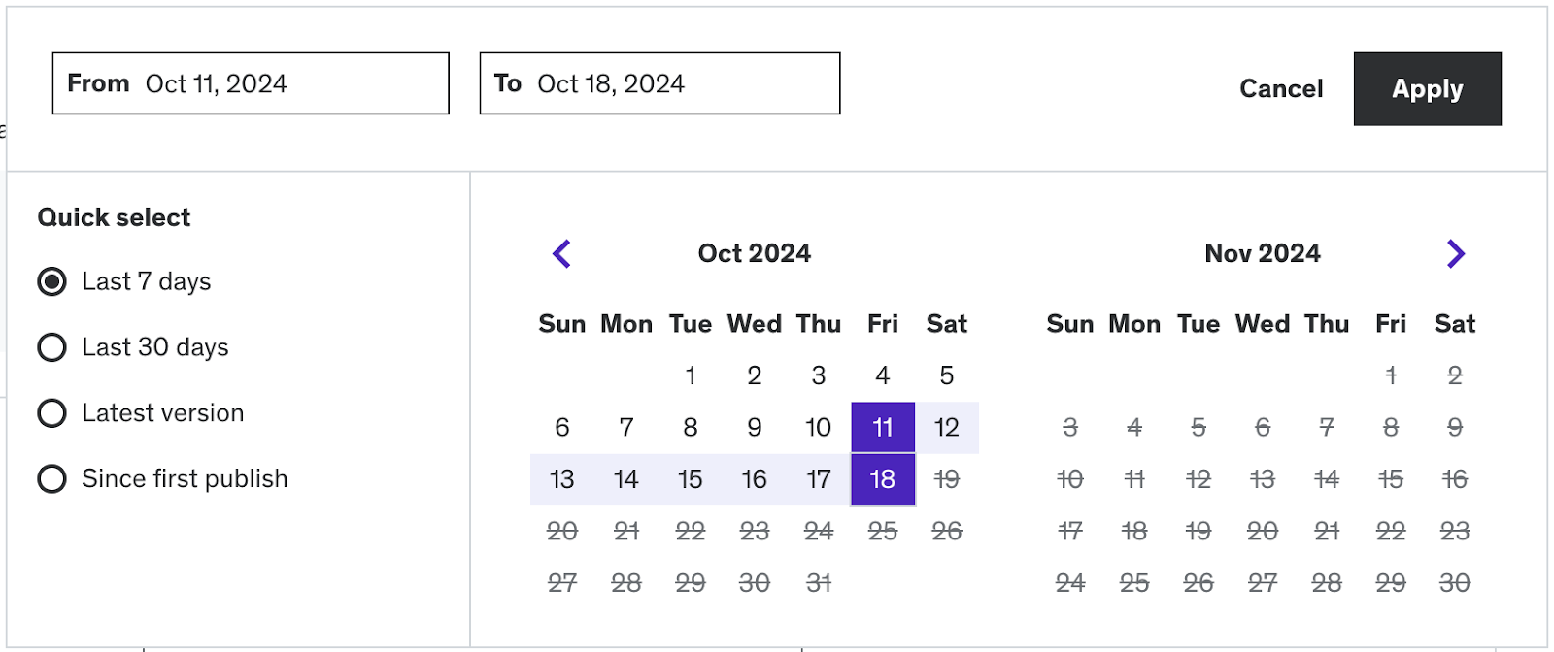Select October 17 Thursday date
This screenshot has height=652, width=1554.
pos(819,479)
